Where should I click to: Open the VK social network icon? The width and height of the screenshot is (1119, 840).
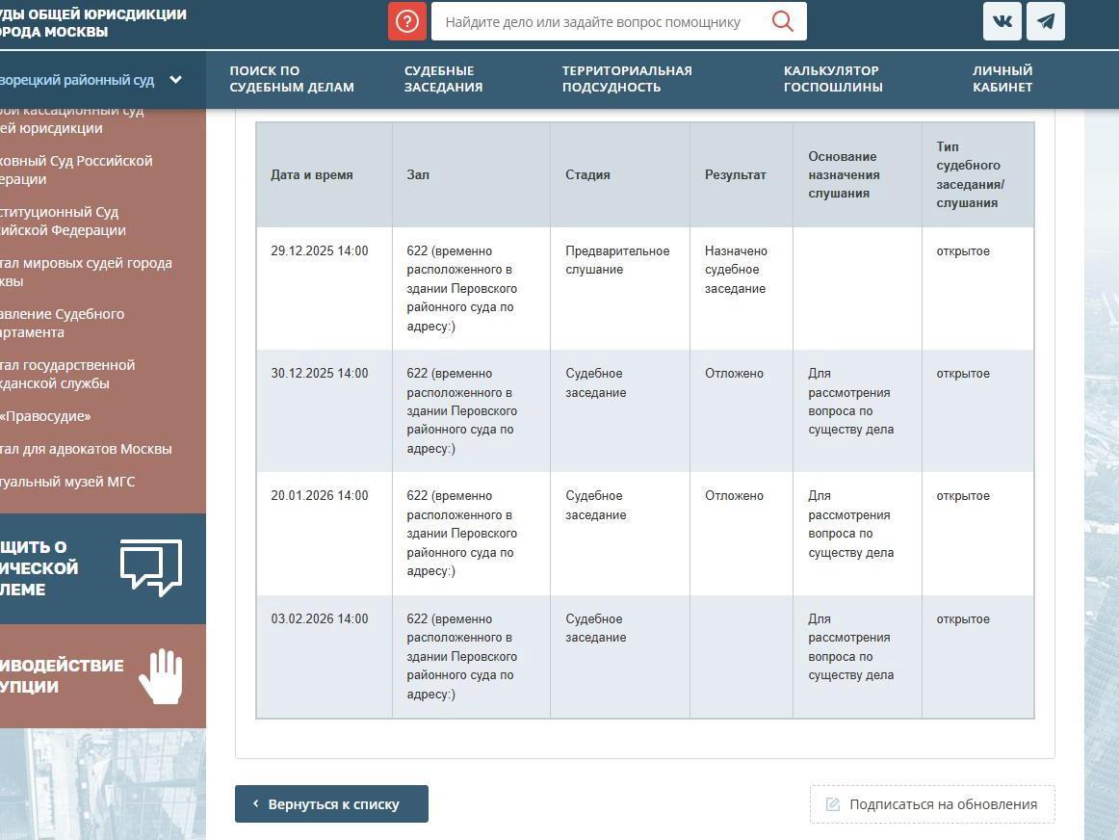[x=1002, y=21]
